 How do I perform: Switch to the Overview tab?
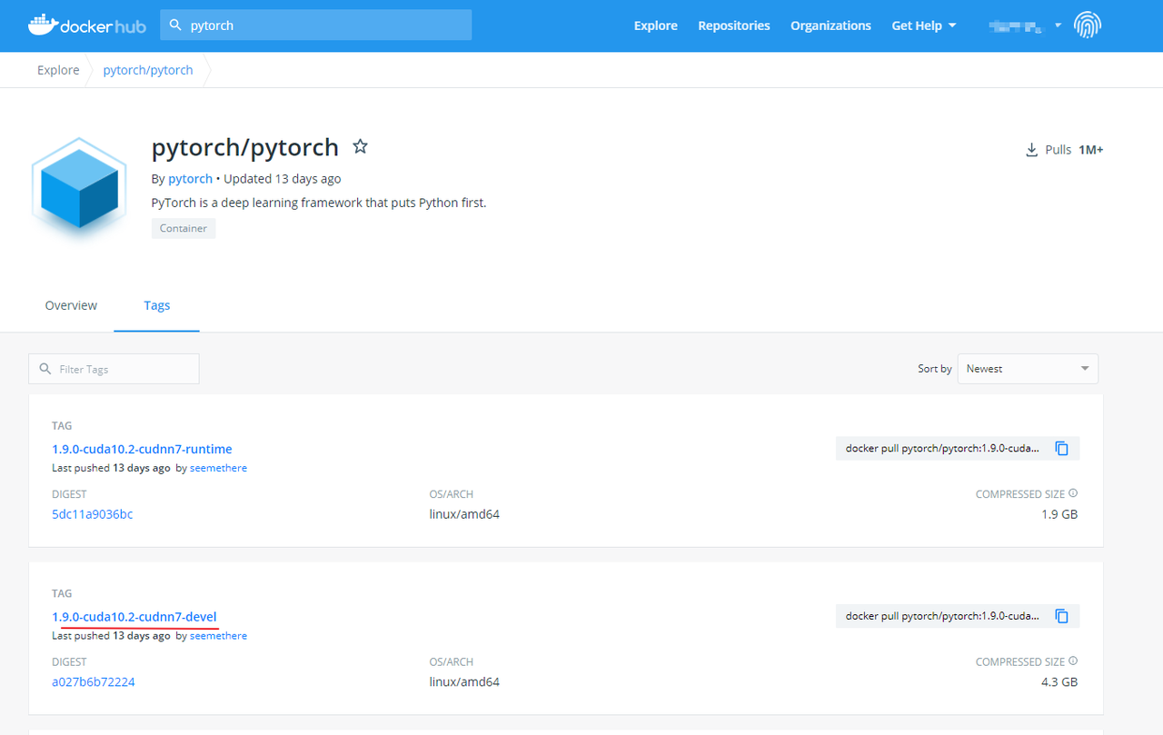[x=71, y=305]
